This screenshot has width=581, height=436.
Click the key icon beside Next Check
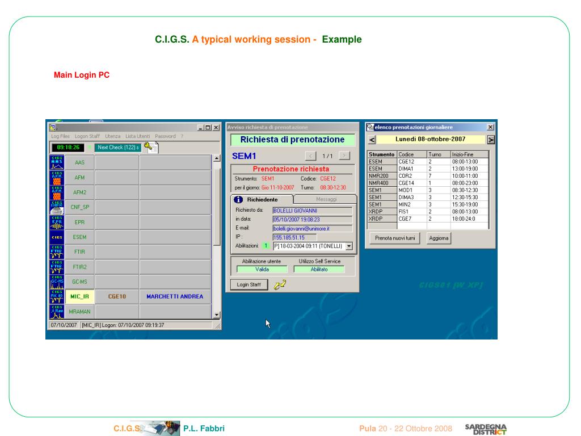coord(151,148)
